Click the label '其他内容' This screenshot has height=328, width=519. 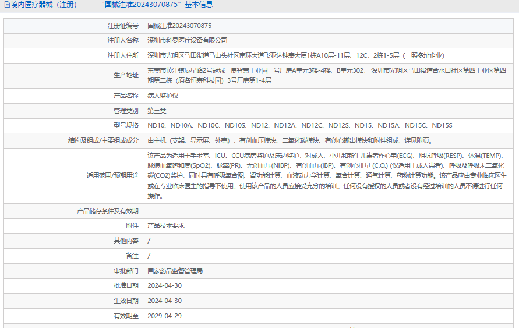pyautogui.click(x=126, y=241)
